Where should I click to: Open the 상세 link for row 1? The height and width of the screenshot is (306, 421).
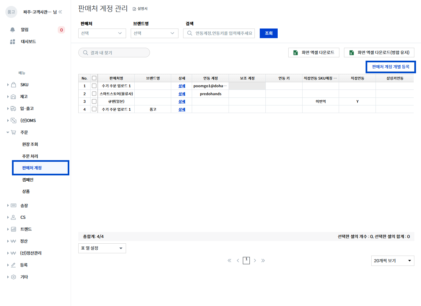(x=181, y=86)
